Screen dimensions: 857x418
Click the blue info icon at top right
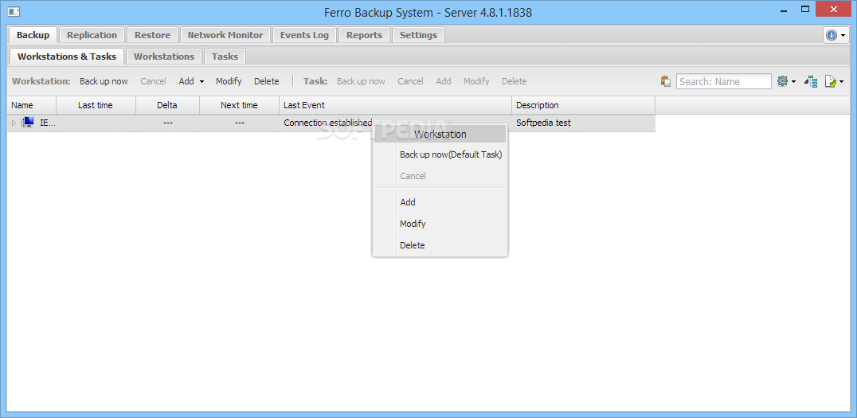click(832, 35)
